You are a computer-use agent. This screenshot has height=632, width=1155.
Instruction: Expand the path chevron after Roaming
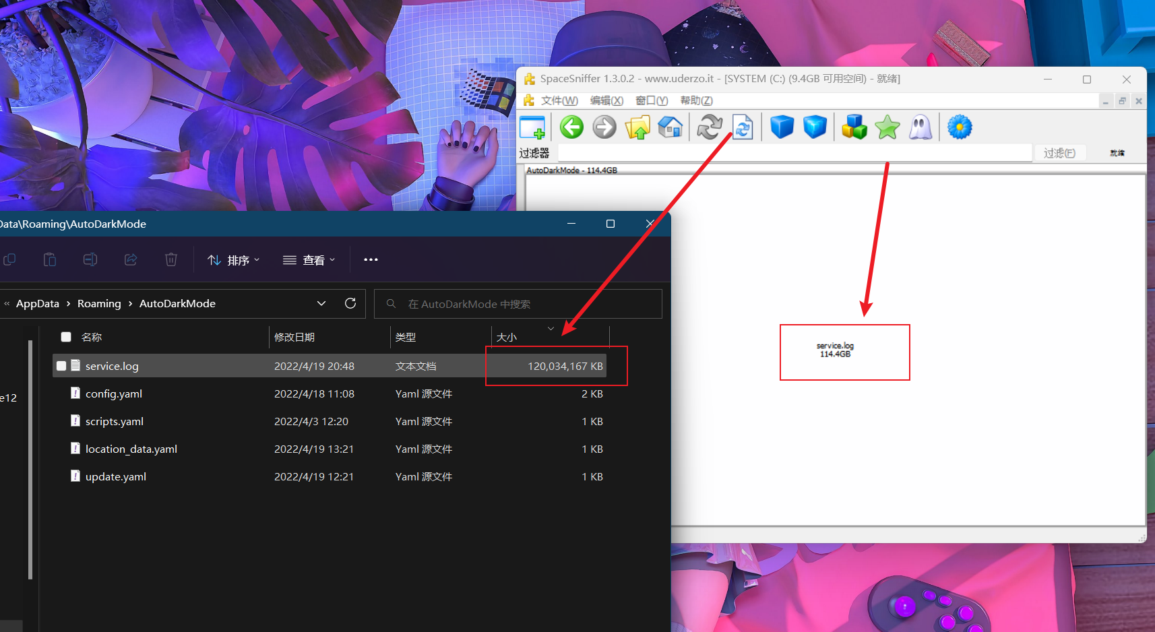click(x=130, y=304)
